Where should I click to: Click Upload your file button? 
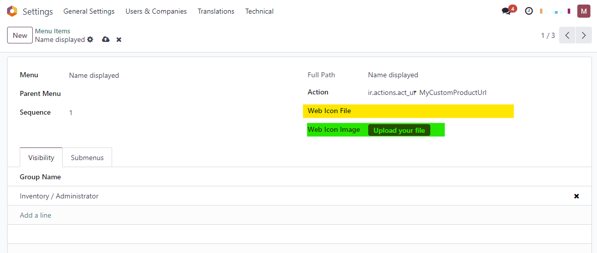pos(399,130)
